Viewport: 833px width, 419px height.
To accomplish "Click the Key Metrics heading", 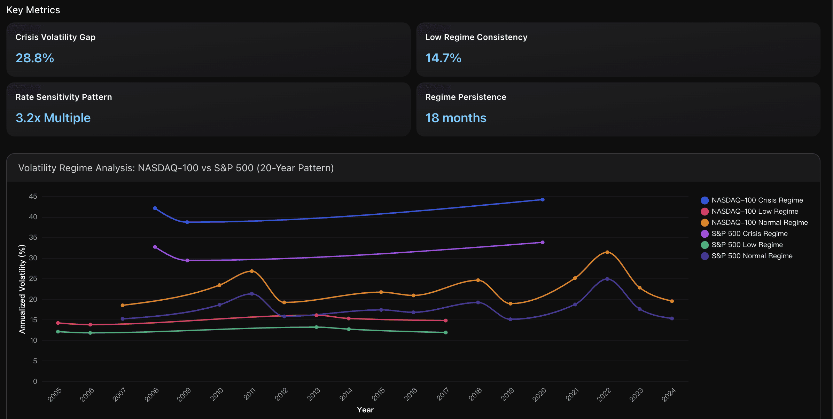I will click(x=33, y=10).
